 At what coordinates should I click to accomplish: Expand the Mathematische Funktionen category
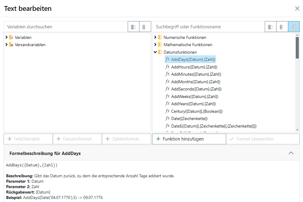155,45
